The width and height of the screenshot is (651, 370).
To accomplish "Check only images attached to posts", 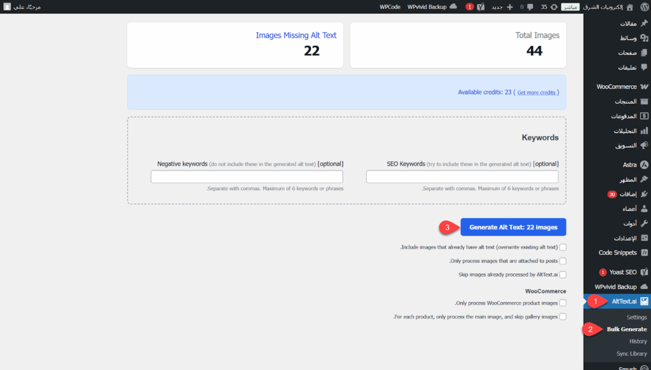I will [563, 261].
